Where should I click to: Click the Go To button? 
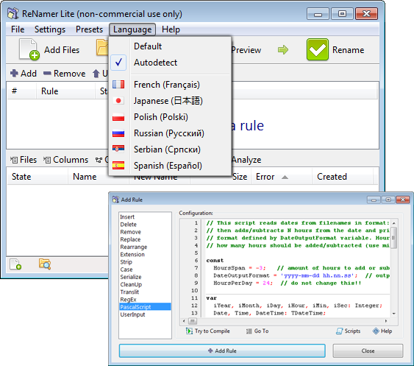[x=257, y=331]
